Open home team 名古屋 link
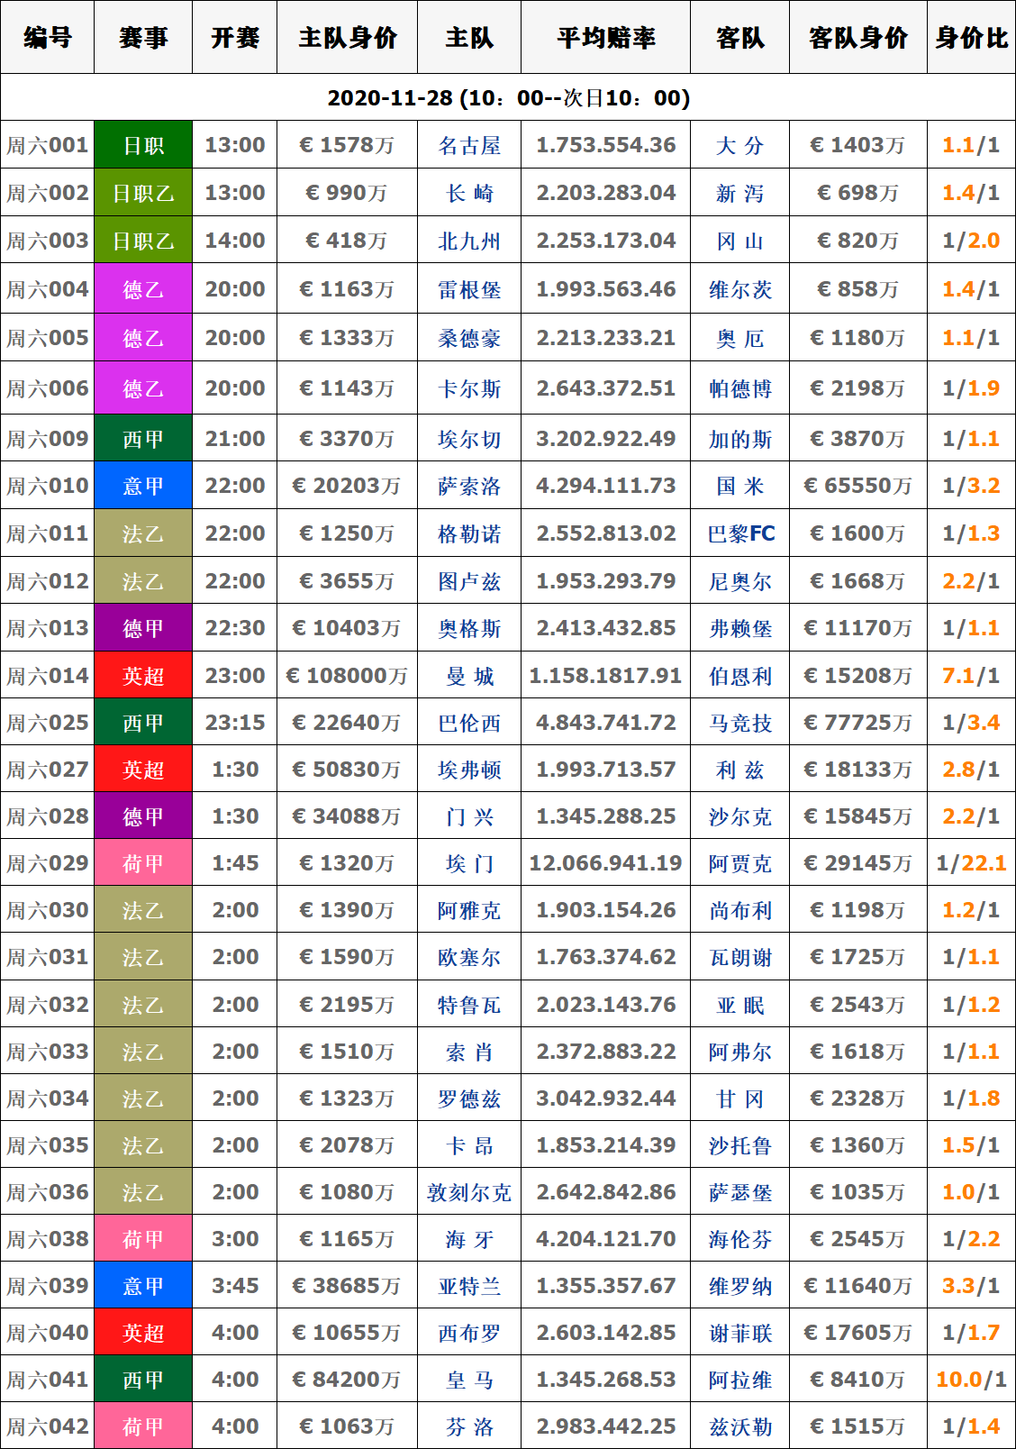 coord(469,146)
